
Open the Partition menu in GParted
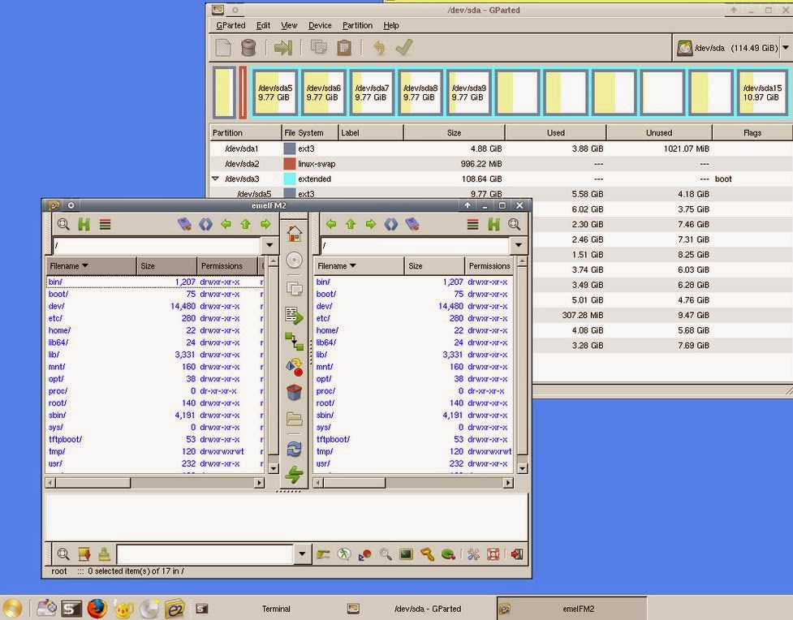(357, 25)
